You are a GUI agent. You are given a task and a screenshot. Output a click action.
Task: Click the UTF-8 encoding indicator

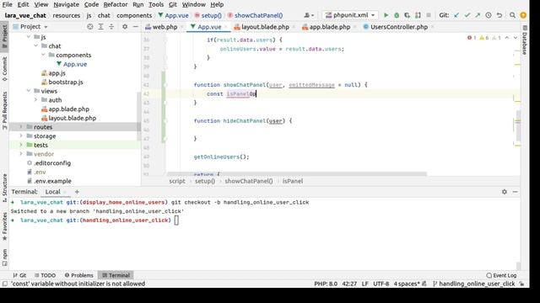pos(381,284)
